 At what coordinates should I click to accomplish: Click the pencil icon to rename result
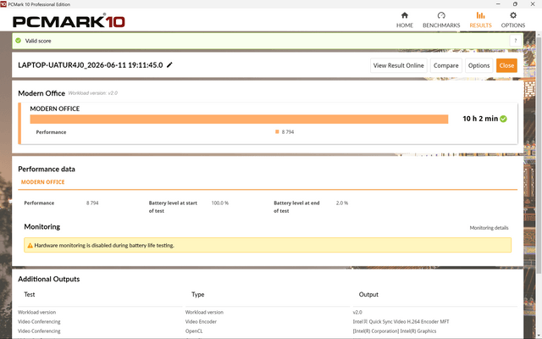(x=169, y=65)
